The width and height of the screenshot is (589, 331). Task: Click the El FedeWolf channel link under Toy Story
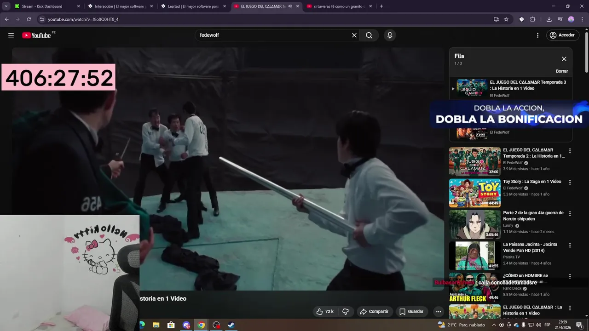[x=513, y=188]
